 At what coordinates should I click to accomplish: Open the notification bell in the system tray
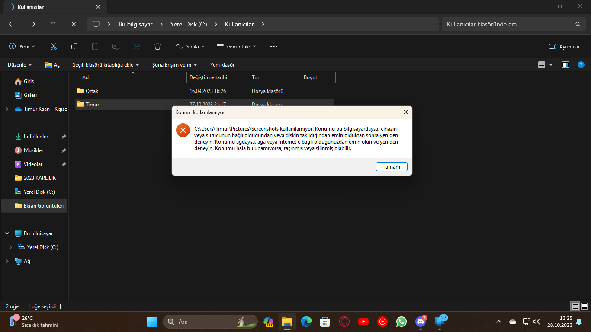pyautogui.click(x=579, y=322)
